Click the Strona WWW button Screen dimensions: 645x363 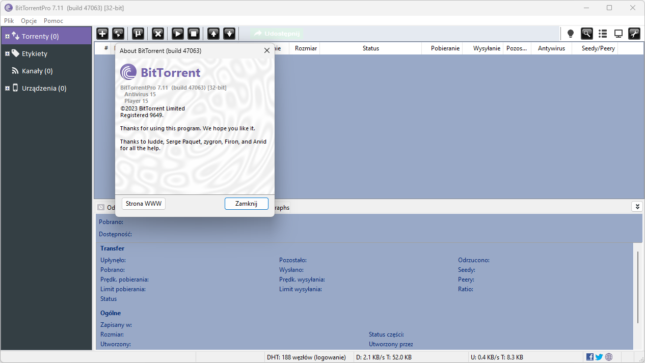pyautogui.click(x=144, y=204)
